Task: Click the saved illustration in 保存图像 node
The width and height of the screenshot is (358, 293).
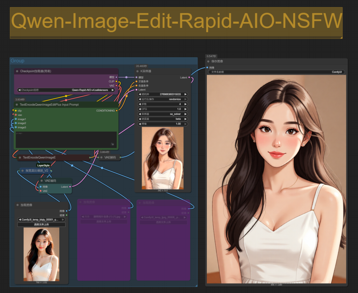Action: click(276, 179)
